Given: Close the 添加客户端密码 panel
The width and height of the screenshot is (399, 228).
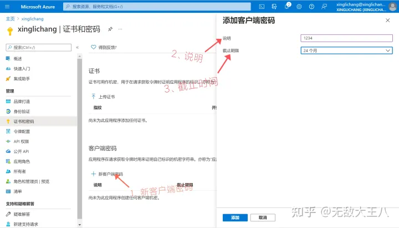Looking at the screenshot, I should click(x=387, y=20).
